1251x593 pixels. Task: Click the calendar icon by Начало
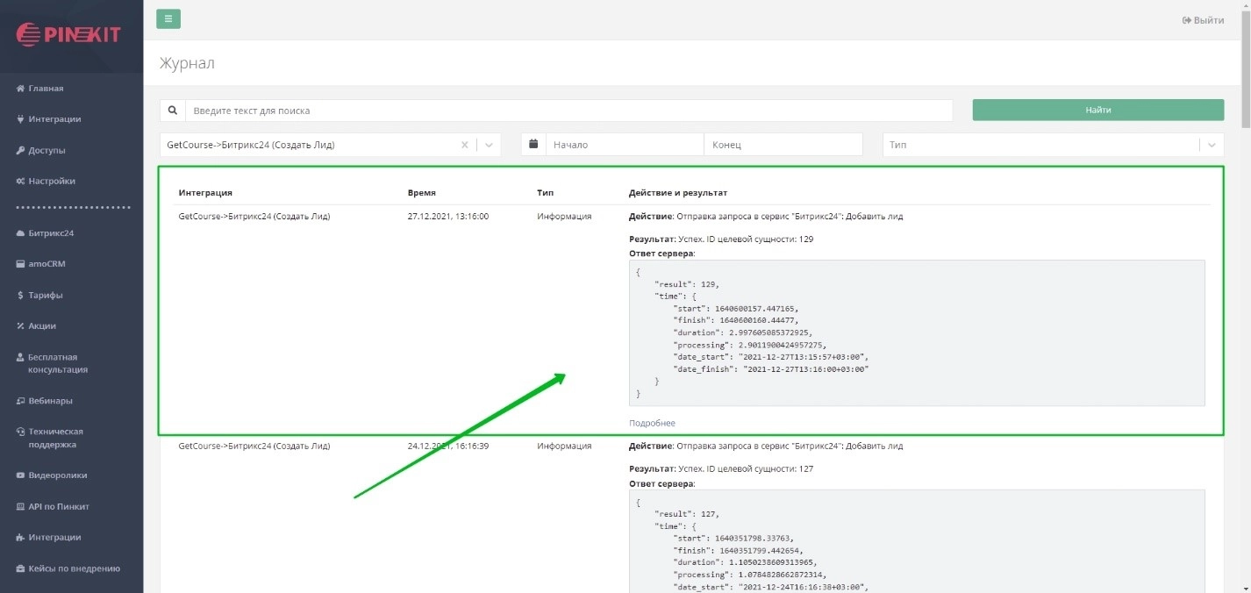coord(533,145)
